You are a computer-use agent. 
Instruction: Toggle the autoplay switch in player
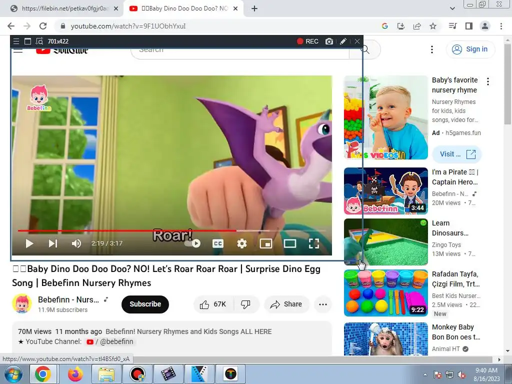coord(192,243)
